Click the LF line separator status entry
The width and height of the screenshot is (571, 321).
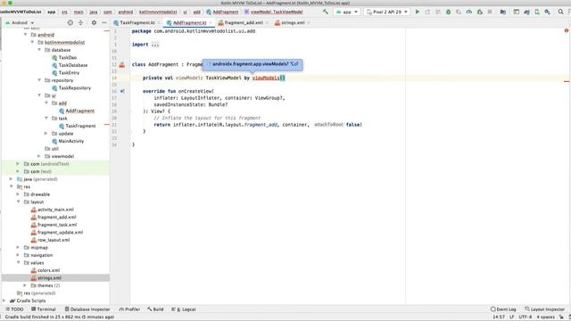coord(511,317)
